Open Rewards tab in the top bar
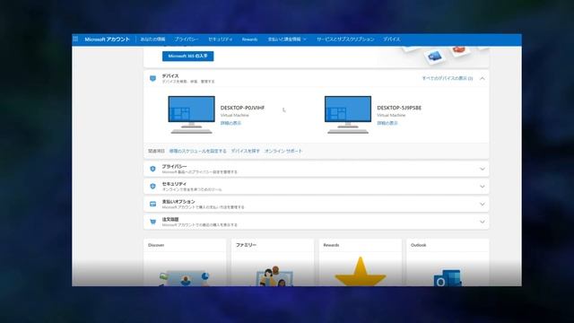The width and height of the screenshot is (574, 323). (249, 39)
